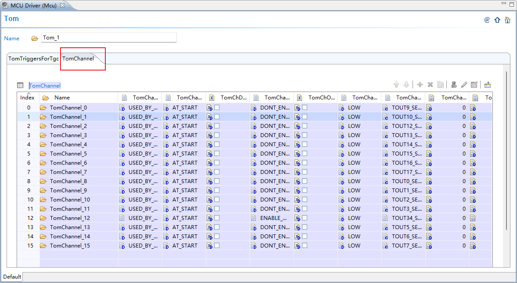Click into the Name field containing Tom_1
Screen dimensions: 517x283
(x=109, y=38)
